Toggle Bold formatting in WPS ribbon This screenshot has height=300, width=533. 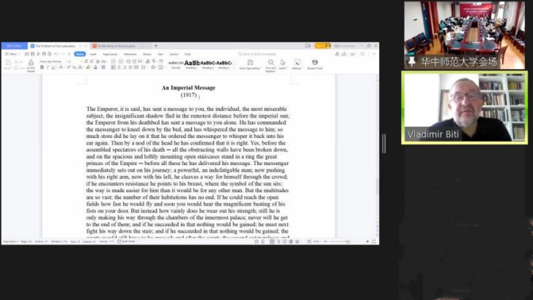click(x=42, y=67)
